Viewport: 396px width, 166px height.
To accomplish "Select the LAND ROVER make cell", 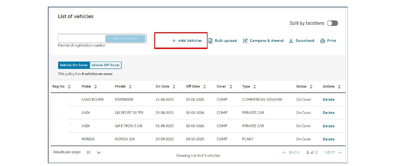I will point(93,100).
